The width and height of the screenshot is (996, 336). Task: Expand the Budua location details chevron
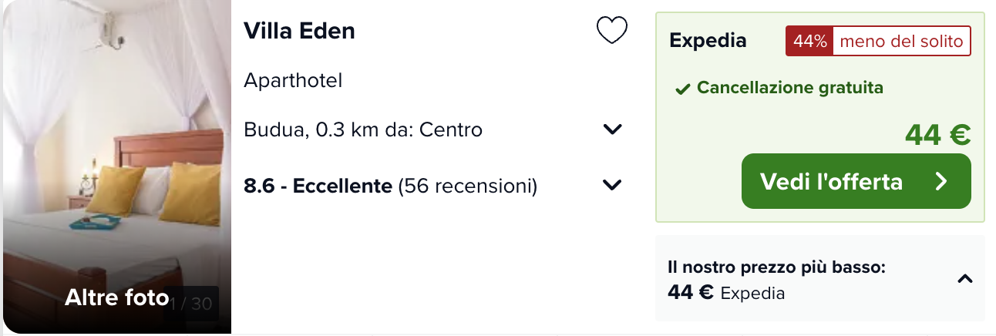(612, 129)
